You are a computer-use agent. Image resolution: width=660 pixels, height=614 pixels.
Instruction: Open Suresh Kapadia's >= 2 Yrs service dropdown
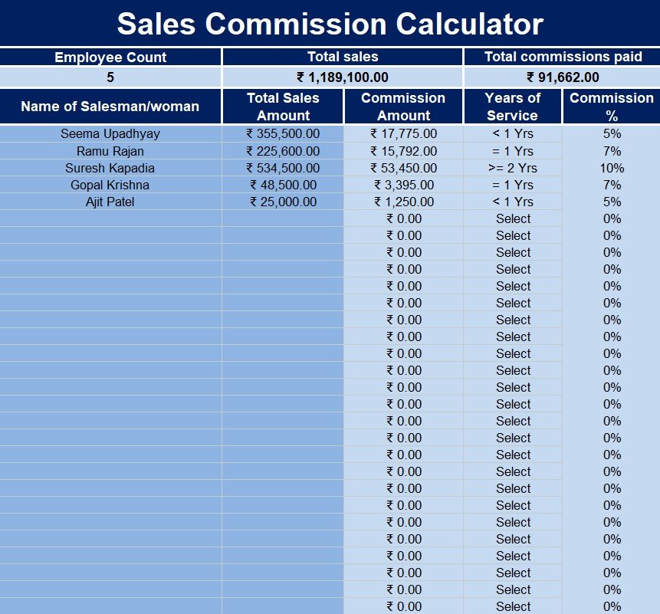[512, 168]
